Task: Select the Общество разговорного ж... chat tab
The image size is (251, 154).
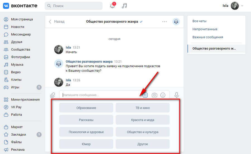Action: pos(216,49)
